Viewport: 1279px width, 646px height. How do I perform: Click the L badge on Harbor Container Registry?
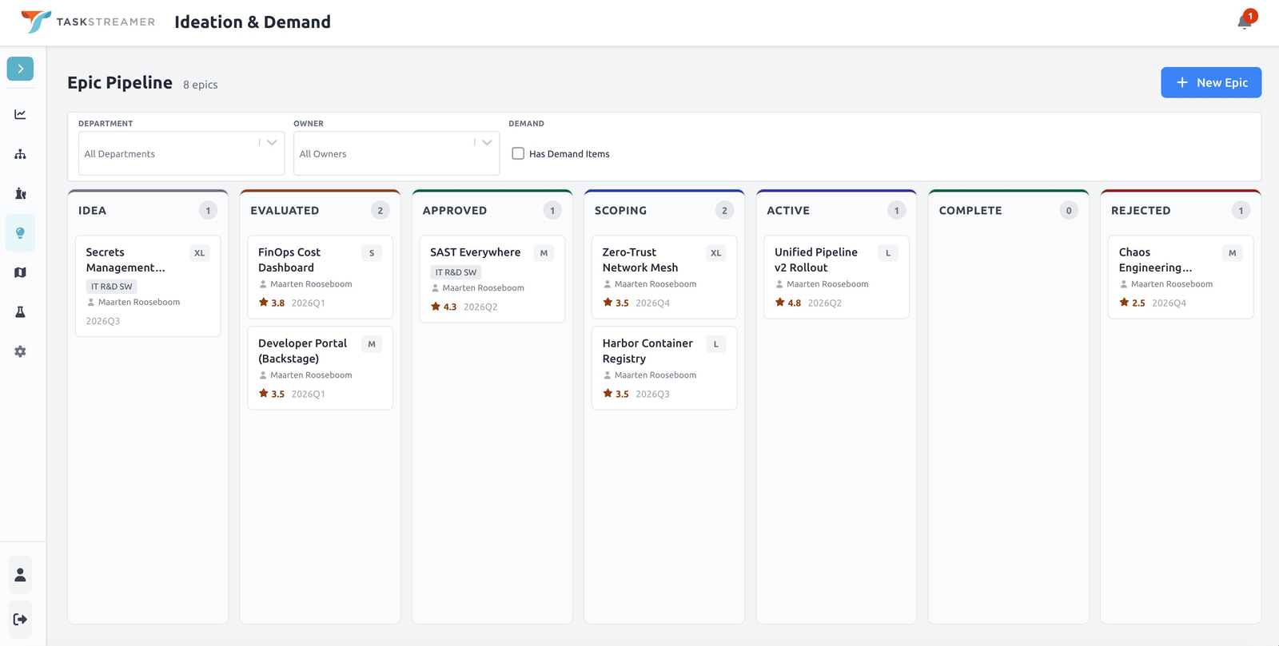click(716, 344)
